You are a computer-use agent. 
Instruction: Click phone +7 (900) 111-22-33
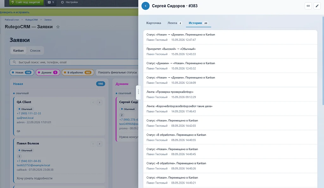tap(29, 113)
